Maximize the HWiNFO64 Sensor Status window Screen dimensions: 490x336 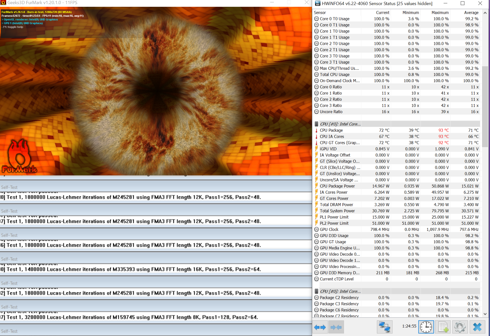tap(463, 4)
